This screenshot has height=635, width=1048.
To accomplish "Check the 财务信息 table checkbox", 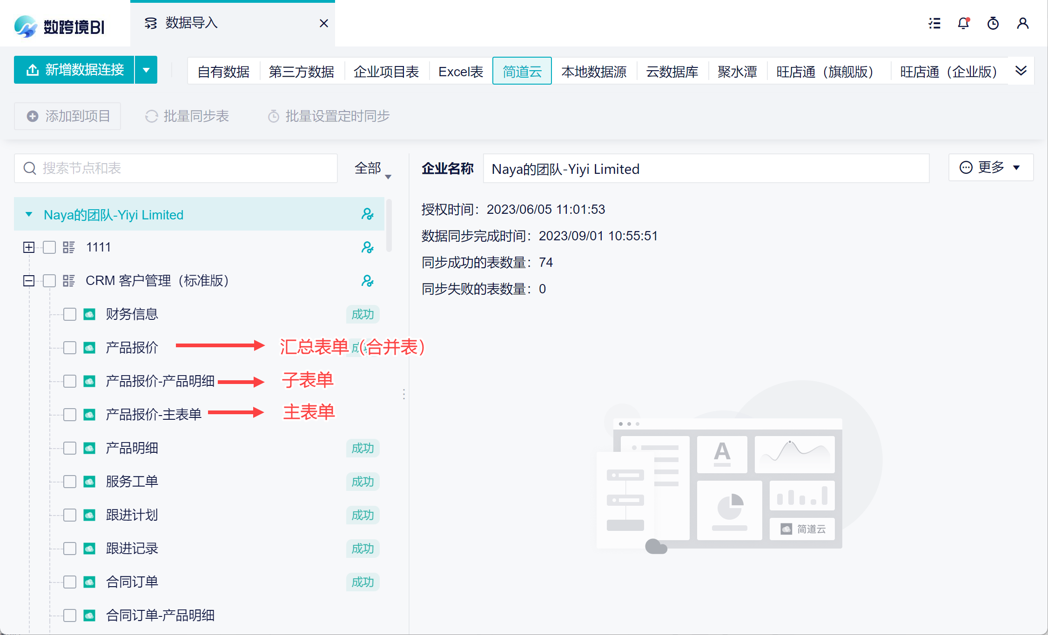I will click(x=70, y=314).
